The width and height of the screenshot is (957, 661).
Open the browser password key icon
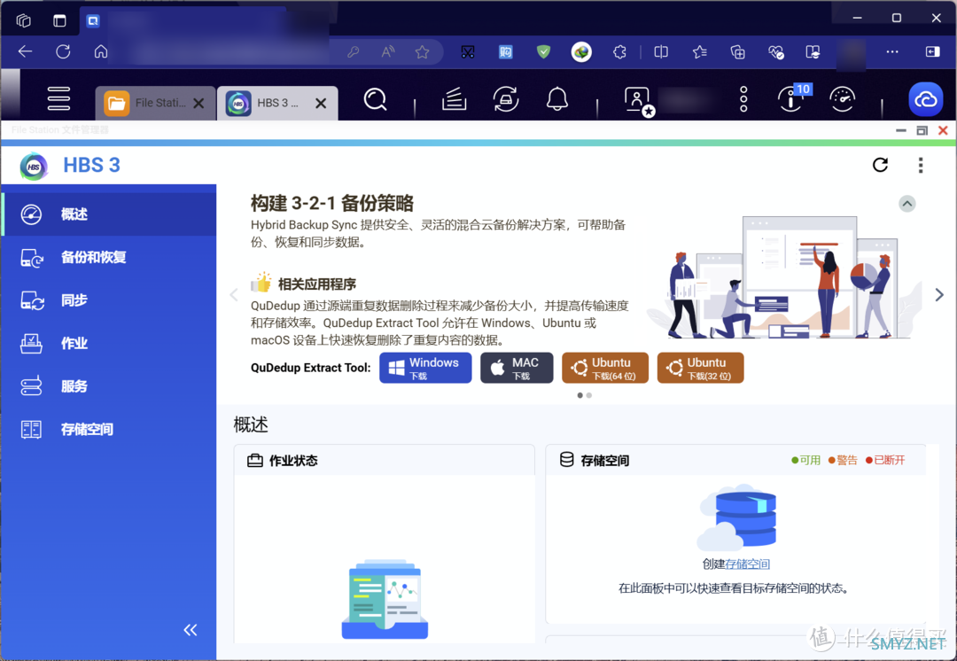point(353,52)
